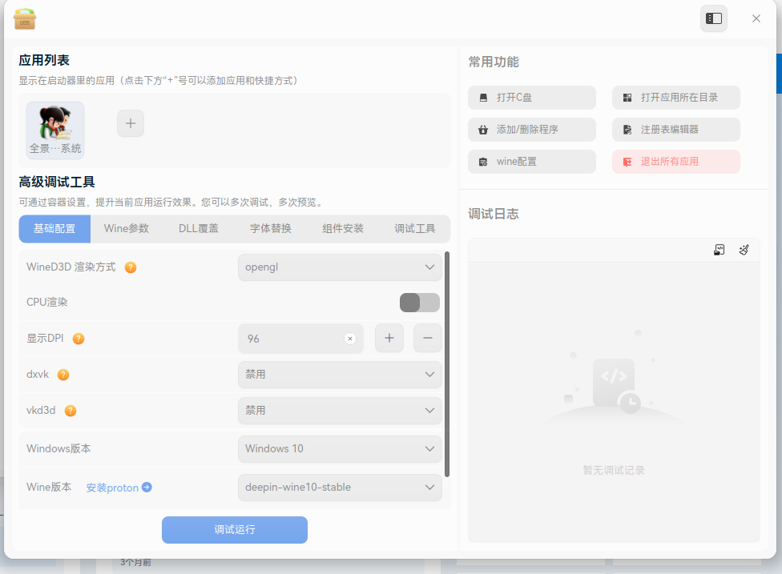Click the arrow icon beside 安装proton
This screenshot has width=782, height=574.
click(147, 487)
